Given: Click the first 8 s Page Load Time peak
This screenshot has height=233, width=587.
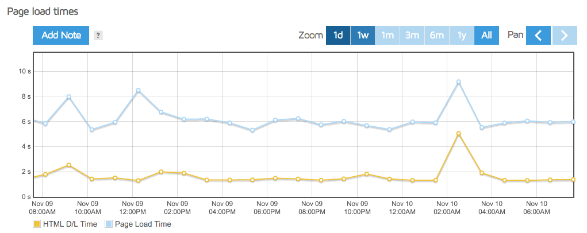Looking at the screenshot, I should click(68, 97).
